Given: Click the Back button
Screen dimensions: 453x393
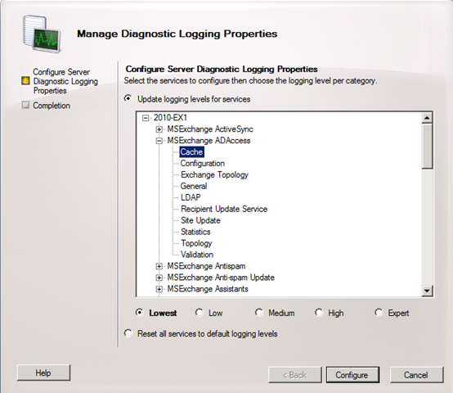Looking at the screenshot, I should click(295, 375).
